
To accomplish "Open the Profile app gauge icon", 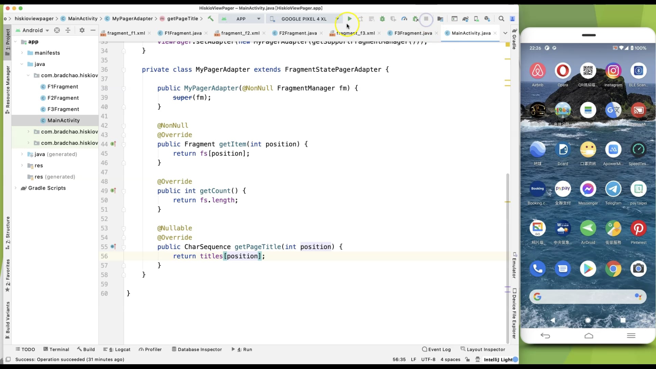I will point(404,19).
